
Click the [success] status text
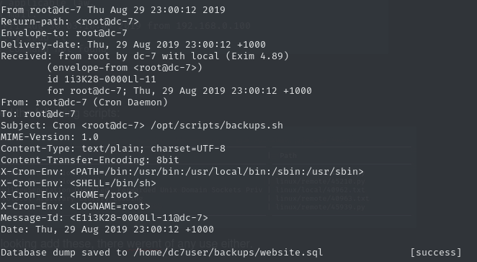click(436, 253)
